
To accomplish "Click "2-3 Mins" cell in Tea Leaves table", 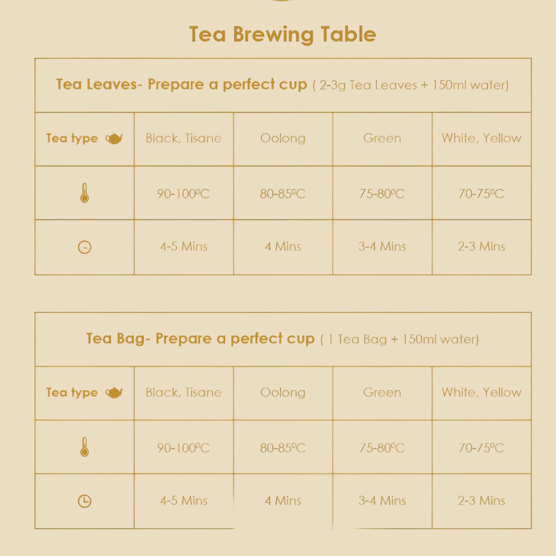I will pyautogui.click(x=481, y=247).
